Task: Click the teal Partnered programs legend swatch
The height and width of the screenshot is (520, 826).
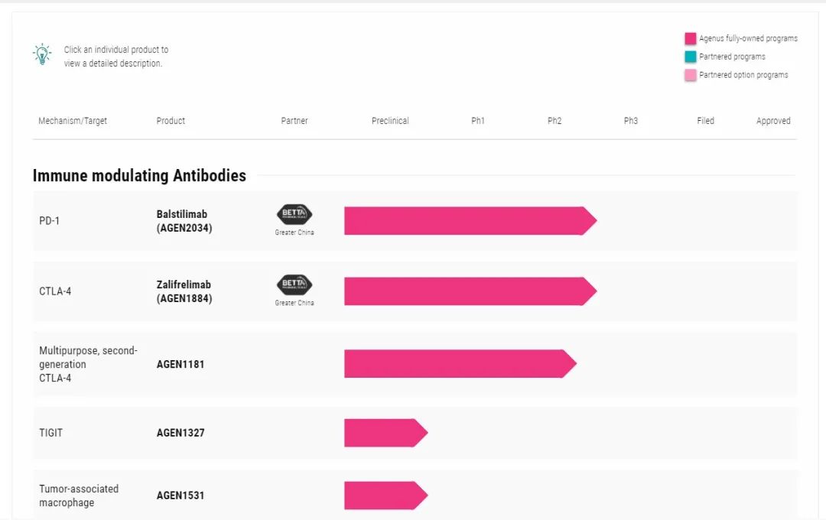Action: click(691, 57)
